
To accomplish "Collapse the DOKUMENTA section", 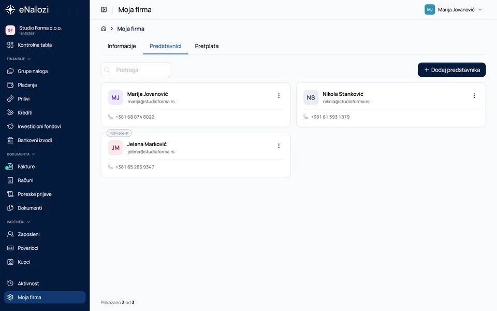I will coord(21,154).
